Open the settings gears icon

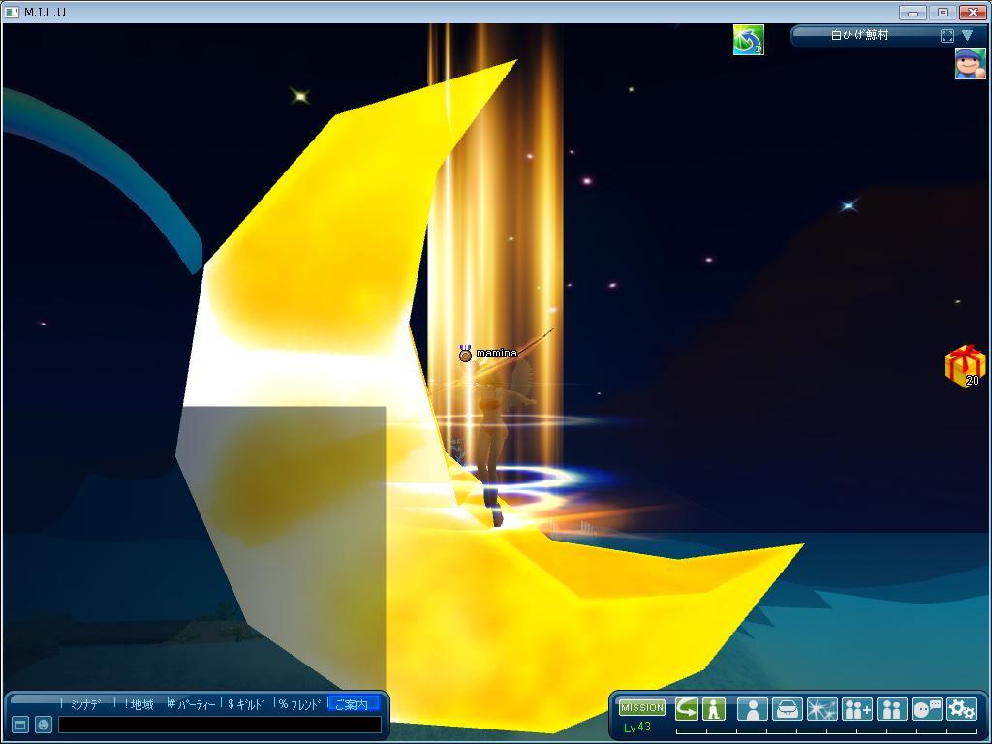tap(961, 709)
